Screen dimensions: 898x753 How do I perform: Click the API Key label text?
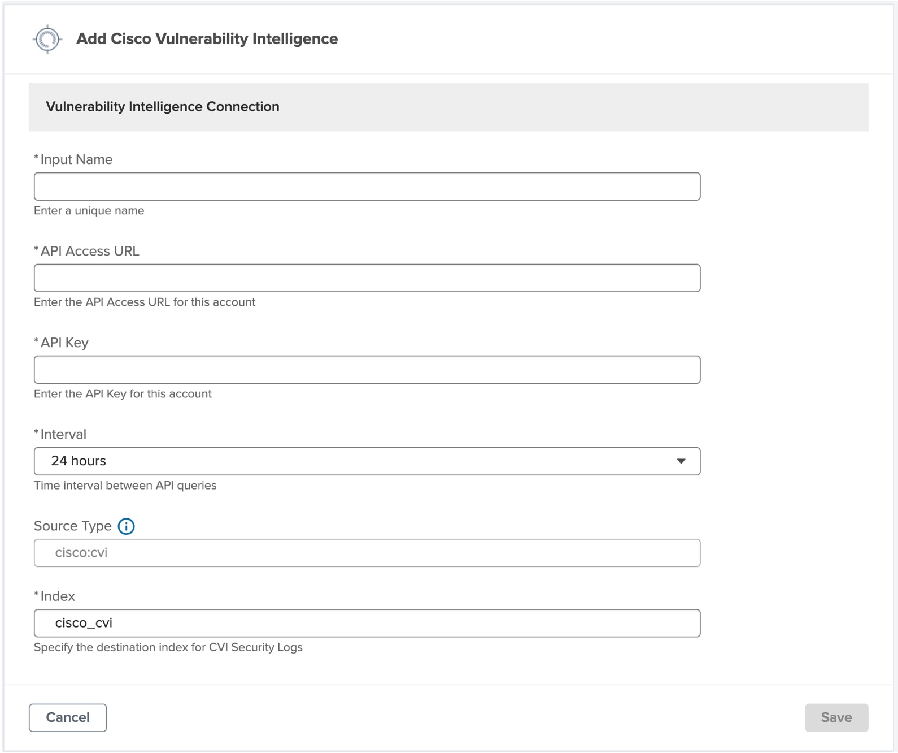[x=64, y=343]
